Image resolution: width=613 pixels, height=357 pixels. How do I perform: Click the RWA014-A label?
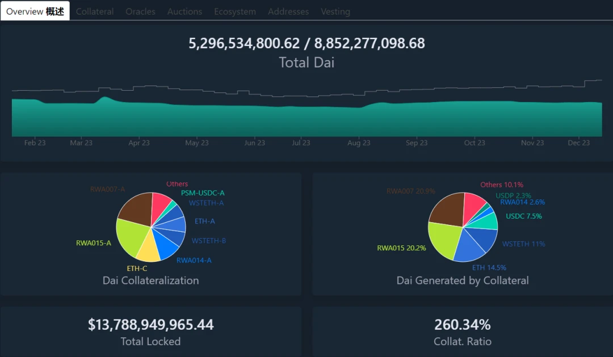[194, 260]
